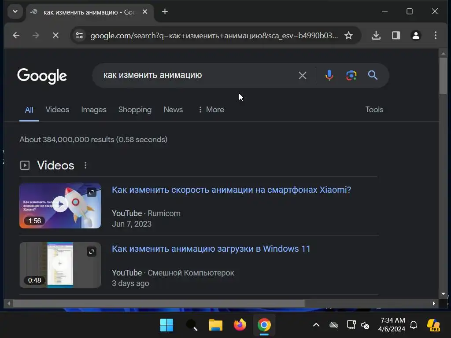
Task: Open the clock showing 7:34 AM
Action: 392,324
